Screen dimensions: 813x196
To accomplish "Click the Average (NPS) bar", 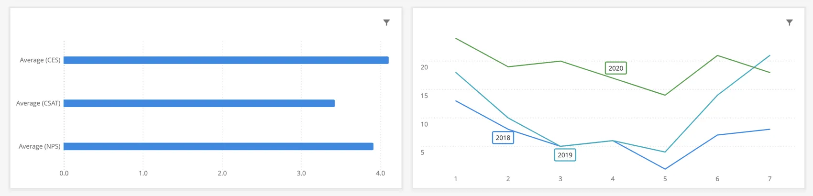I will [x=218, y=146].
